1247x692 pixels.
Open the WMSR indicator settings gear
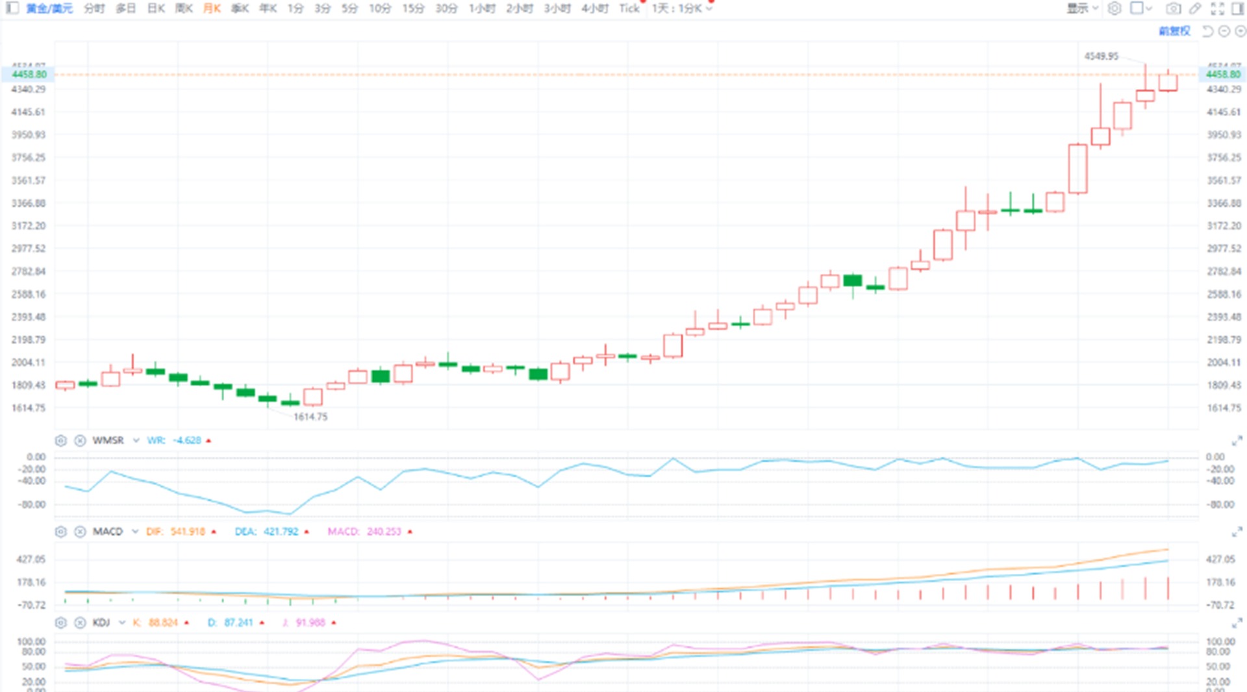(x=60, y=440)
